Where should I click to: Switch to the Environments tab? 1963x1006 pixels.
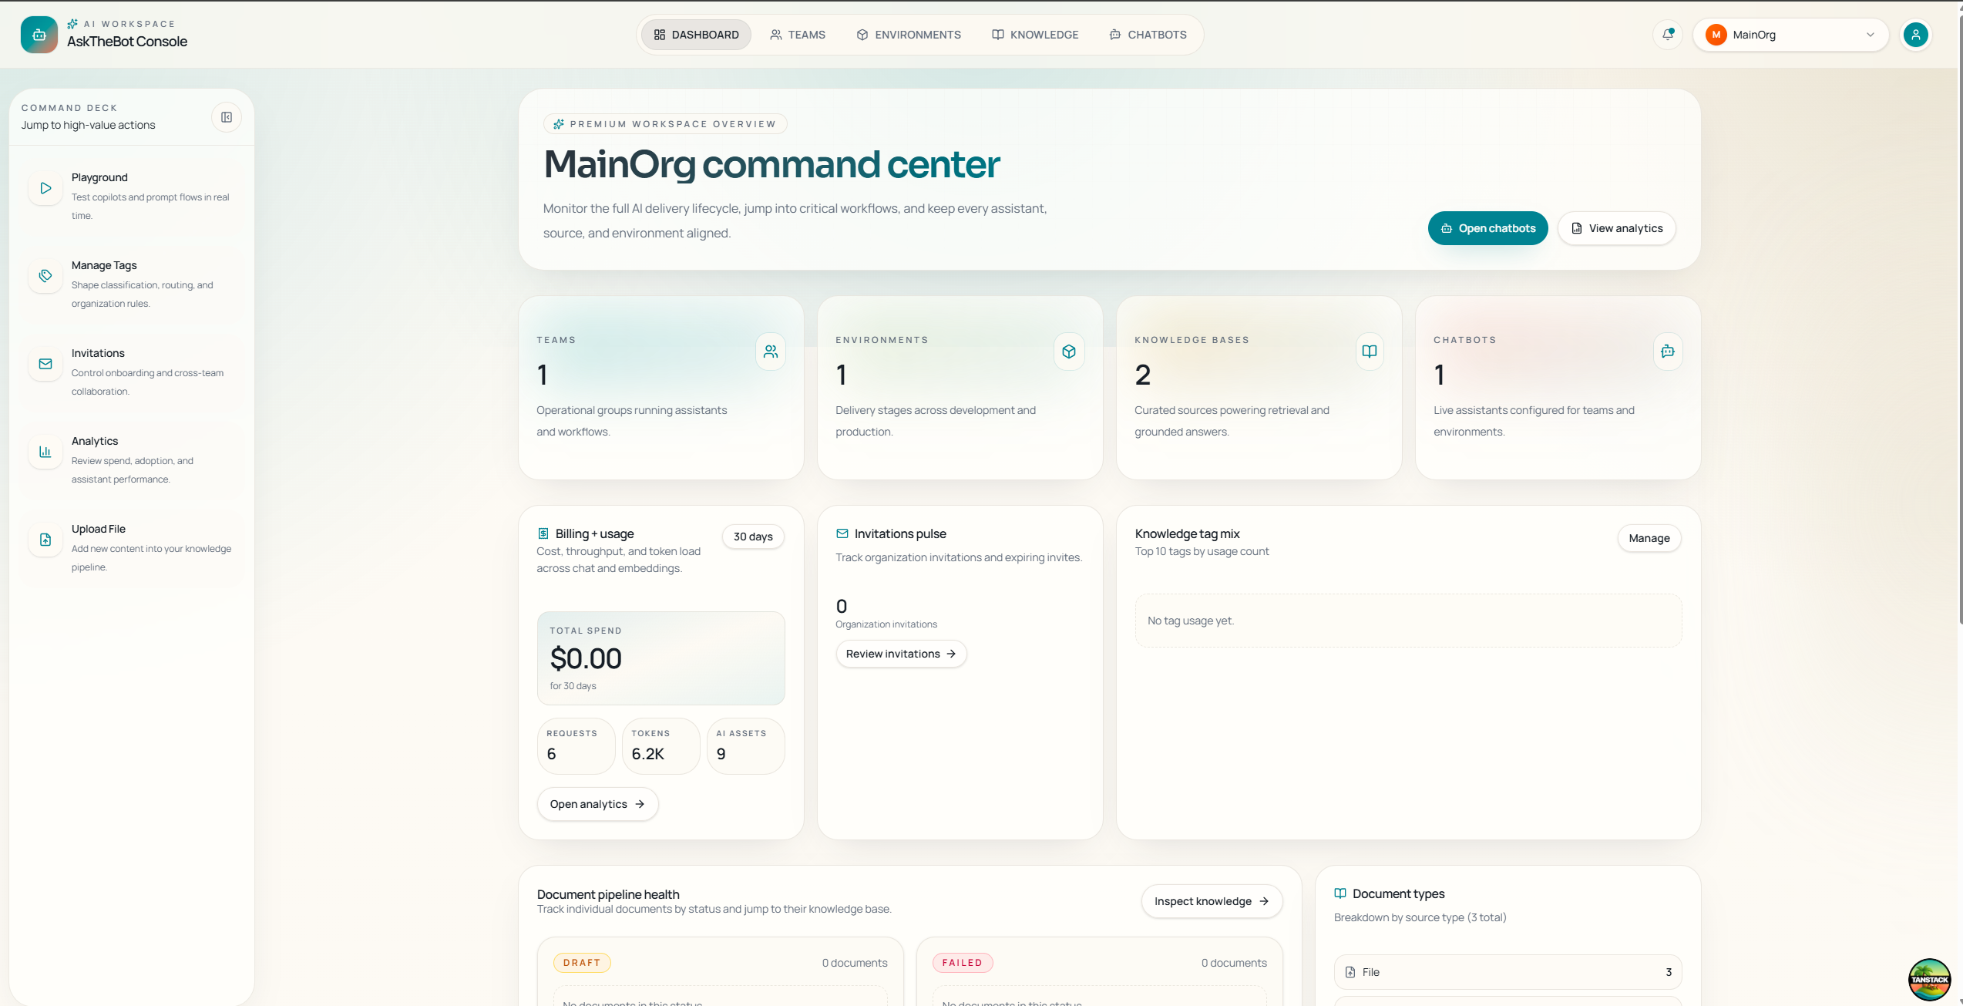tap(909, 35)
